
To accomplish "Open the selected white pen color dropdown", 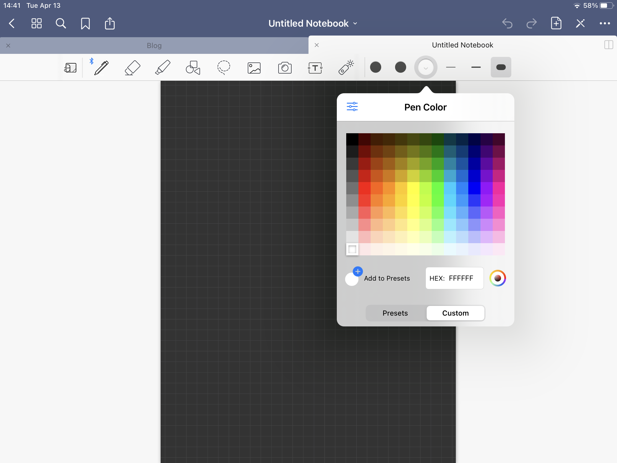I will pyautogui.click(x=426, y=67).
